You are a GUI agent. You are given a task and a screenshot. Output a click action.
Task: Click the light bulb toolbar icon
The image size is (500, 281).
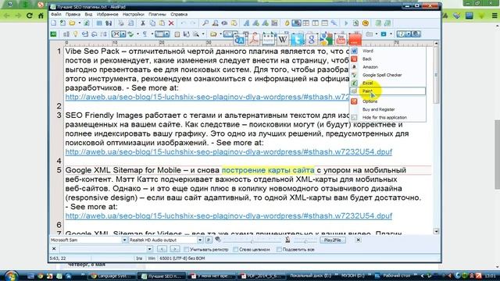point(76,34)
